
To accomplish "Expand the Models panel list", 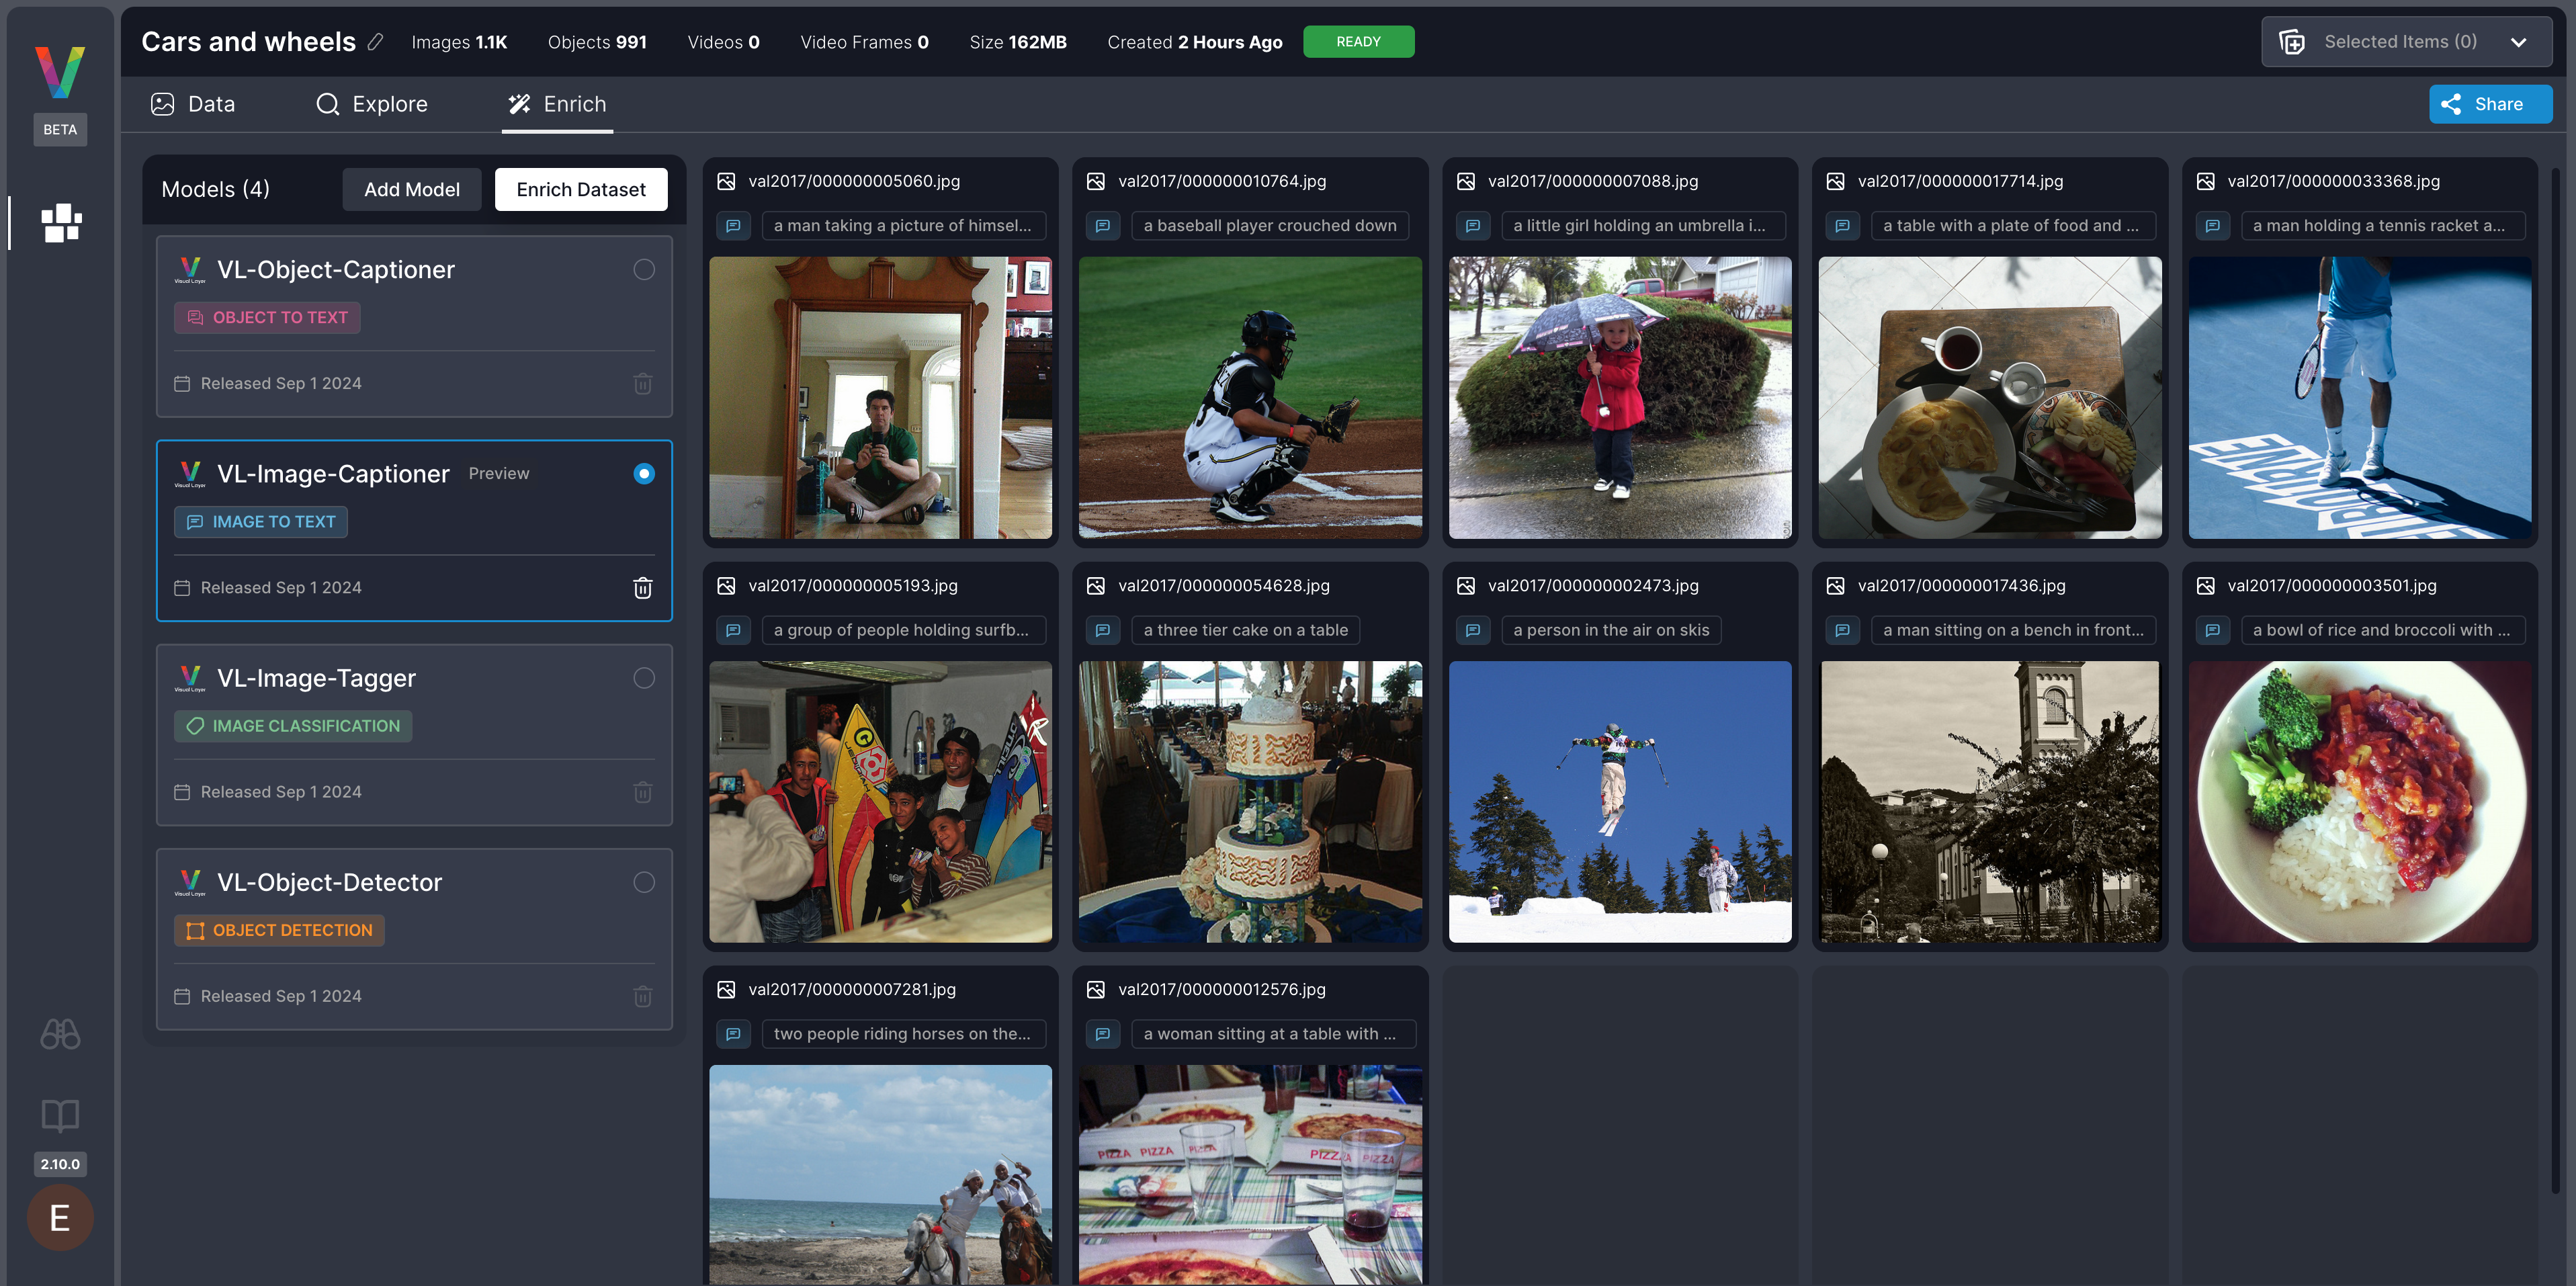I will [x=214, y=189].
